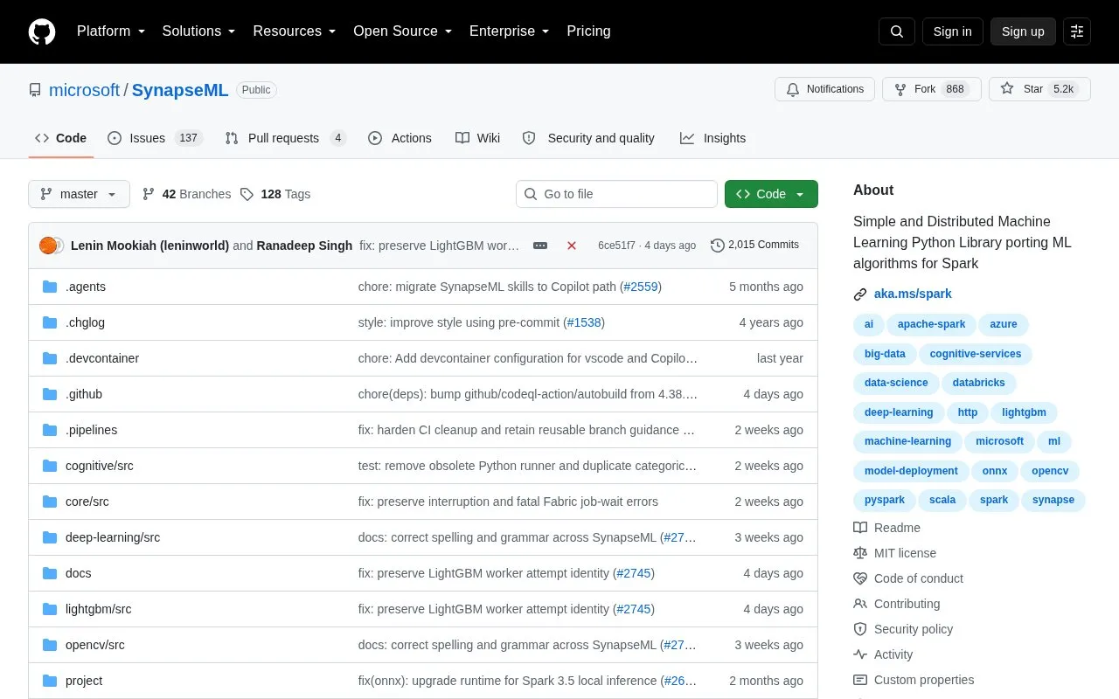Open the Resources dropdown menu

pos(295,31)
